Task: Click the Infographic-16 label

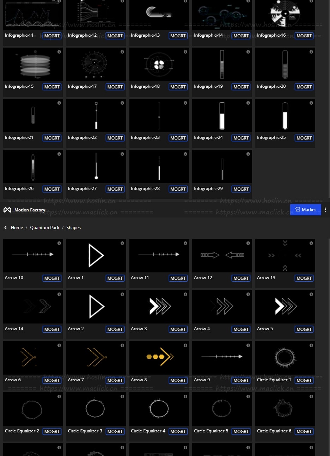Action: point(271,35)
